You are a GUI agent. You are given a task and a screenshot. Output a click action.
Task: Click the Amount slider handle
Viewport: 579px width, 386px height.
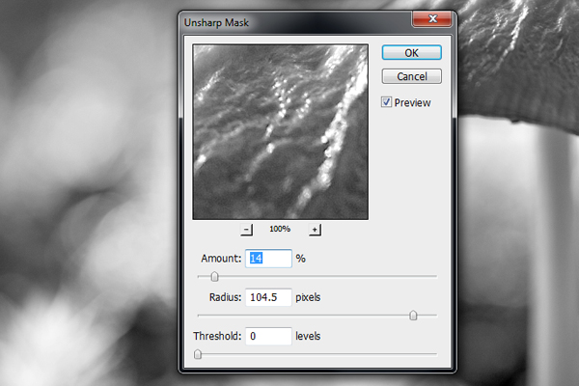[x=214, y=277]
